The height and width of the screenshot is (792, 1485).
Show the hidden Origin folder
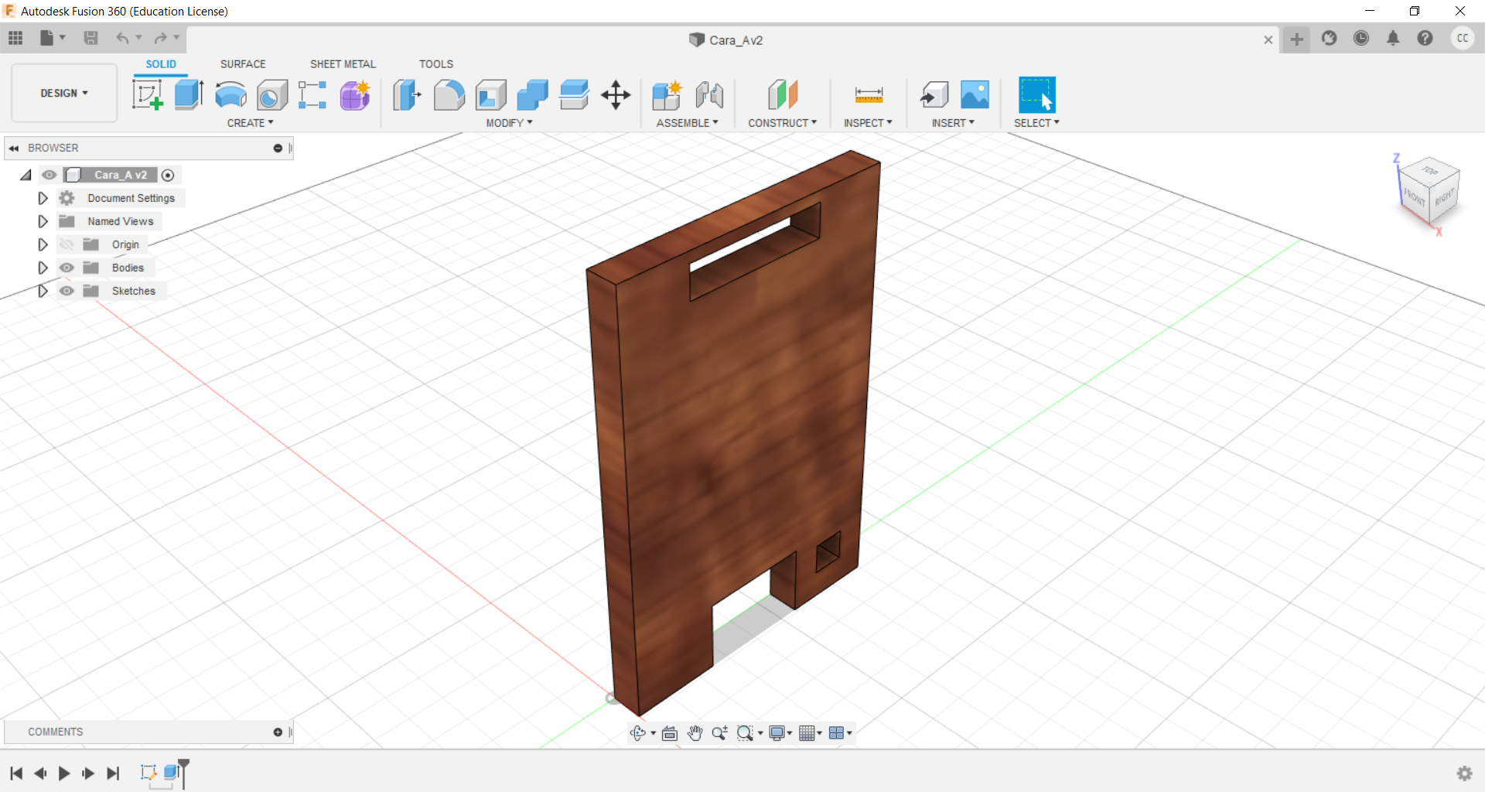click(x=67, y=244)
